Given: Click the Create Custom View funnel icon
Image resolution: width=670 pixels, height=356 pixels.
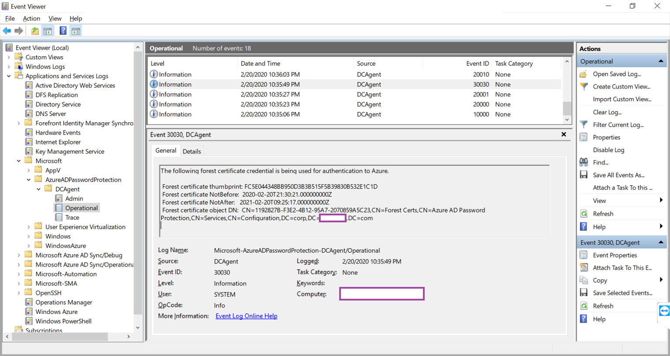Looking at the screenshot, I should (584, 86).
